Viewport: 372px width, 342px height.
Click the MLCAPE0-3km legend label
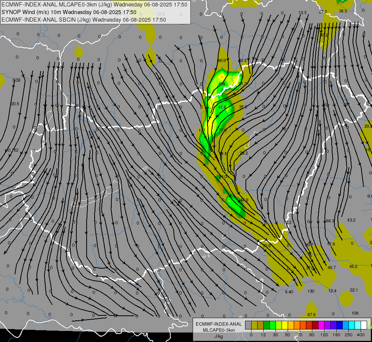click(219, 330)
